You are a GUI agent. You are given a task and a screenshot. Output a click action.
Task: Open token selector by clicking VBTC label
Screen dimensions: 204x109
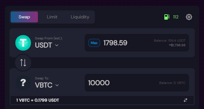44,85
